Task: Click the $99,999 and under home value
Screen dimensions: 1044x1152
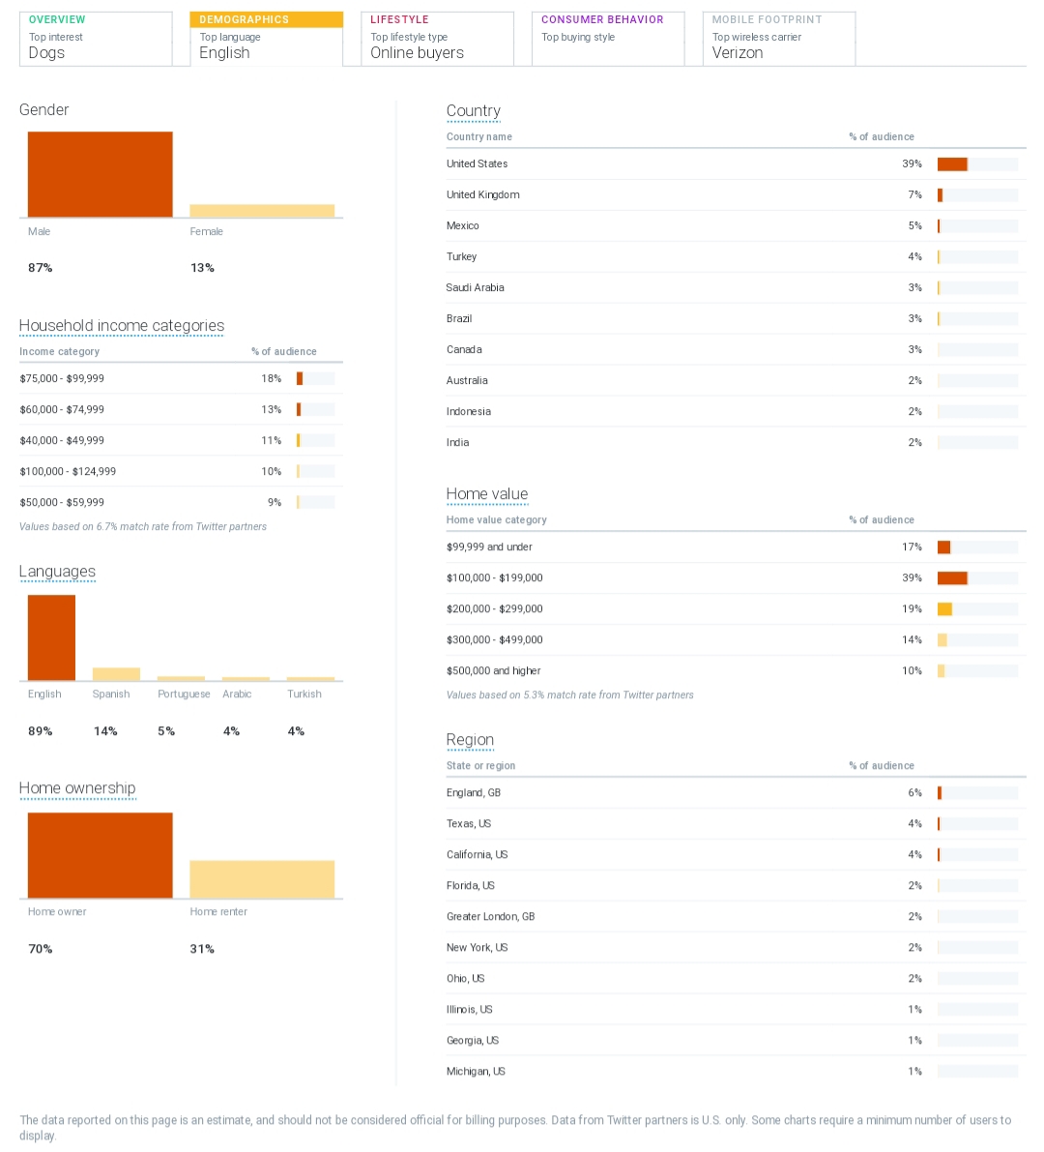Action: pos(736,546)
